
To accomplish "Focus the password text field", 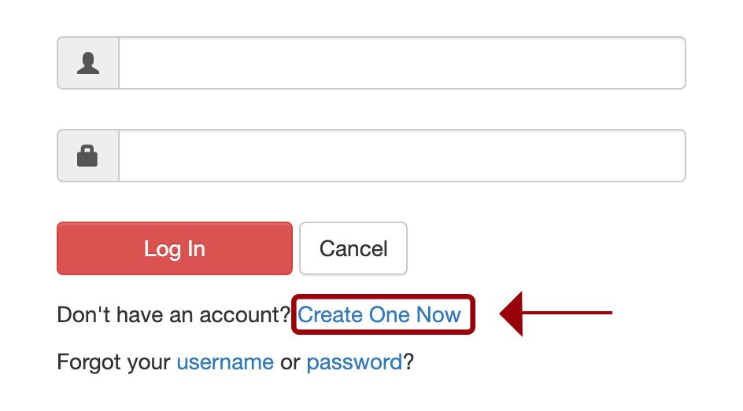I will (x=402, y=156).
